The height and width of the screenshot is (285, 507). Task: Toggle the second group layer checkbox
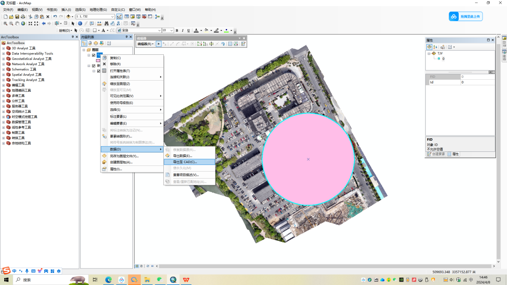pyautogui.click(x=94, y=66)
